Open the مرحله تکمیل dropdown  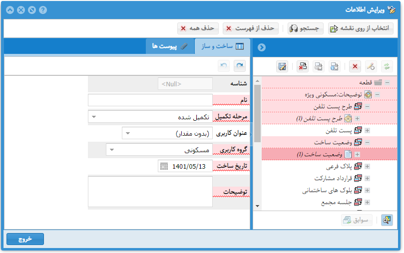(x=94, y=117)
